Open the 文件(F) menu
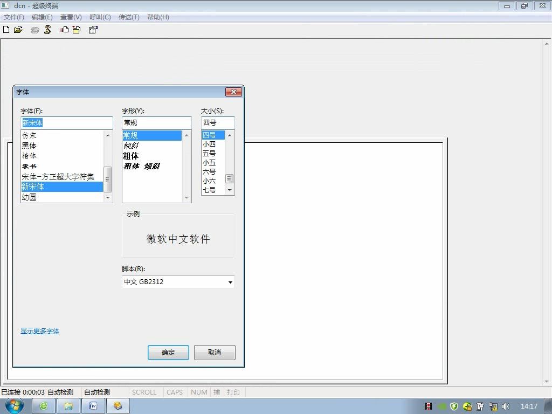 [14, 17]
